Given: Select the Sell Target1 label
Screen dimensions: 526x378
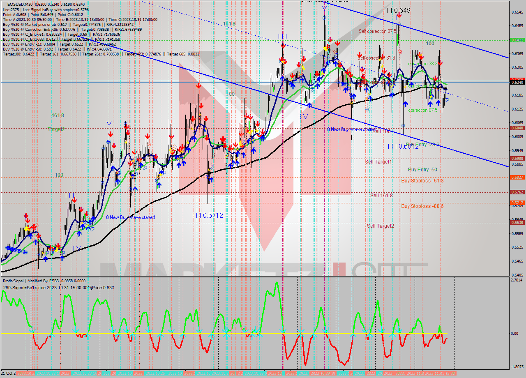Looking at the screenshot, I should point(378,162).
